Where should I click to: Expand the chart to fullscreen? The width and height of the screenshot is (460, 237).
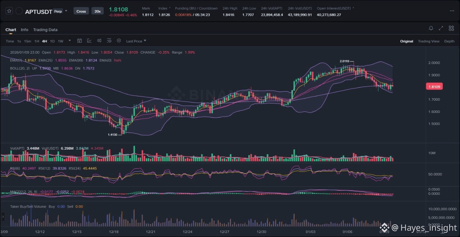[441, 28]
